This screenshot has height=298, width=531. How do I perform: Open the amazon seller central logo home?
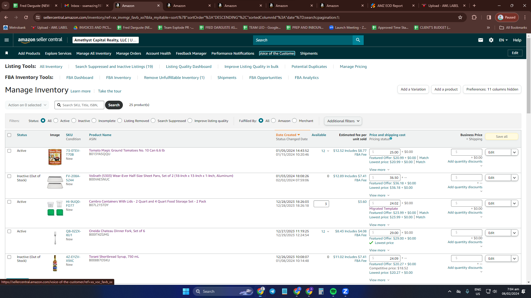[x=40, y=40]
